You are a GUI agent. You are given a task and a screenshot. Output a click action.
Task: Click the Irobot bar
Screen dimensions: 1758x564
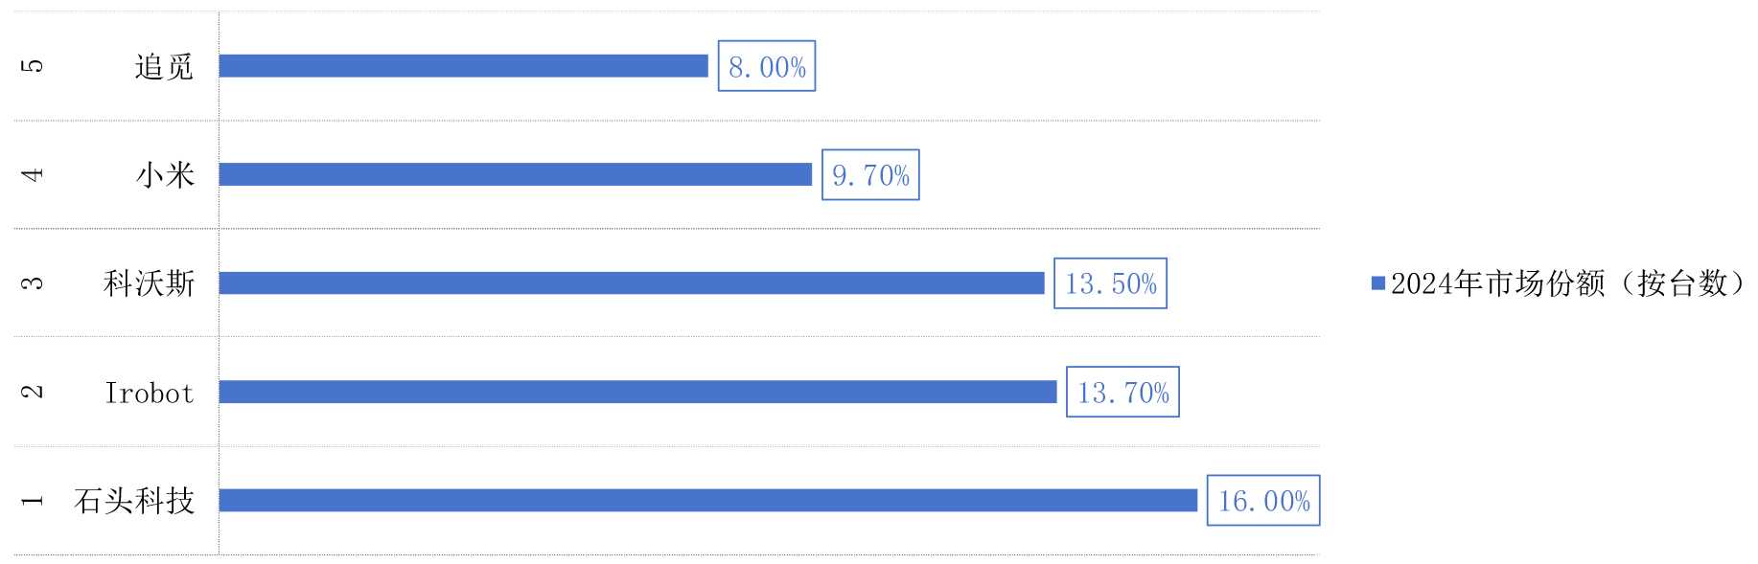click(637, 392)
